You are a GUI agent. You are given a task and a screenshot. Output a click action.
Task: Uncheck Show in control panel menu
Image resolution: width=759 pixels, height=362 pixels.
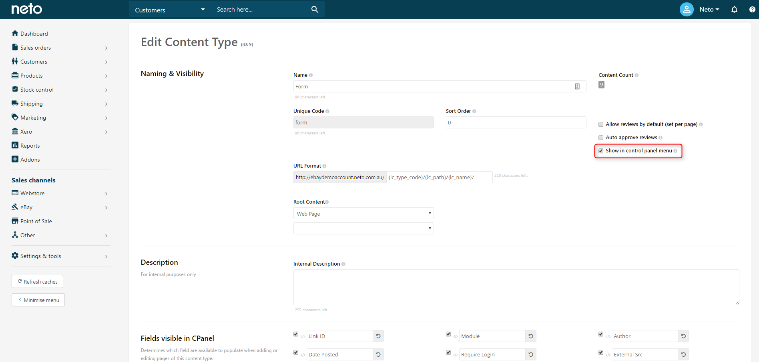601,151
